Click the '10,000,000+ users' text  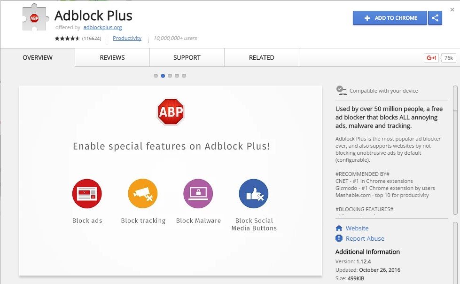[x=175, y=38]
